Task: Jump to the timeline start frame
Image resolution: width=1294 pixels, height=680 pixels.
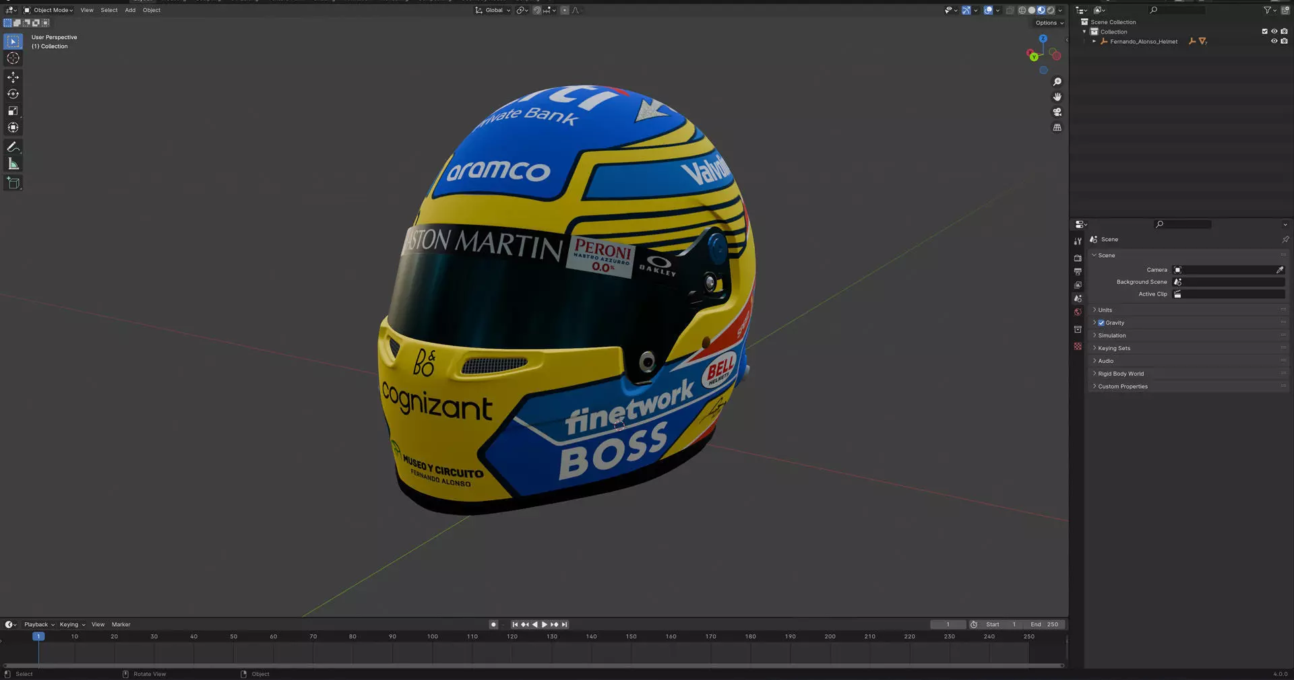Action: [x=515, y=625]
